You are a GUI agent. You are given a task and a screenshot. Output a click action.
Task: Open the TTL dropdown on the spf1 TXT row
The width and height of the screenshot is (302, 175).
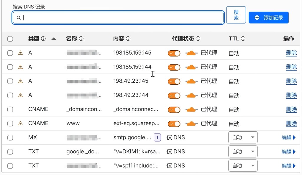point(243,166)
